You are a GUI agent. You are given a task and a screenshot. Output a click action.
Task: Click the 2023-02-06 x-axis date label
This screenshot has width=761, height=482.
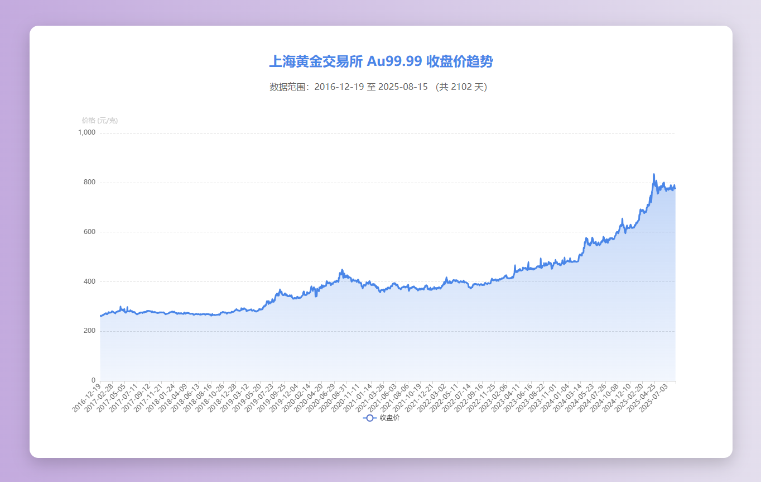click(493, 398)
